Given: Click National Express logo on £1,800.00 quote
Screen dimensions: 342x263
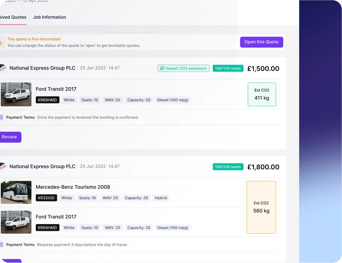Looking at the screenshot, I should 3,167.
